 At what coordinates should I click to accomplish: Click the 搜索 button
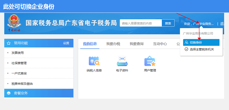168,23
